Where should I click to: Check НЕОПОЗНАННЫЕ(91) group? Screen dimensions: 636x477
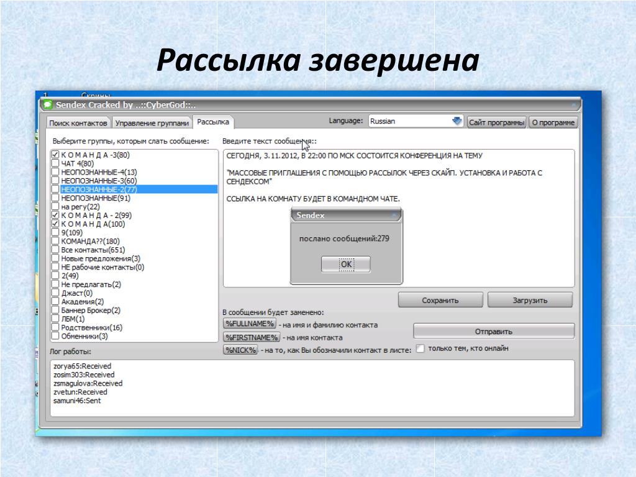(55, 198)
